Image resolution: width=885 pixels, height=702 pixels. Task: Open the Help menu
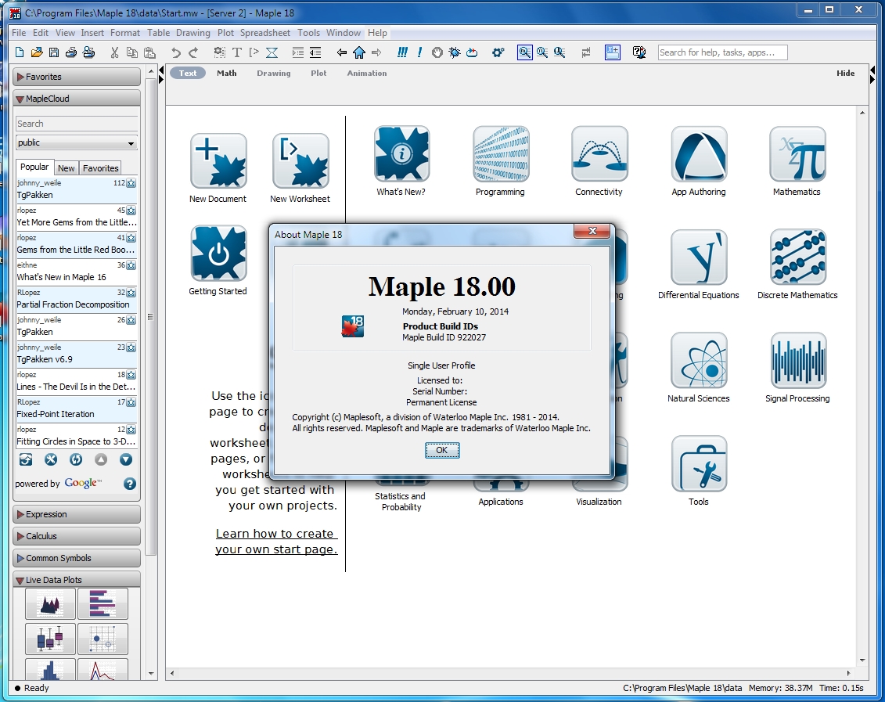[x=378, y=33]
